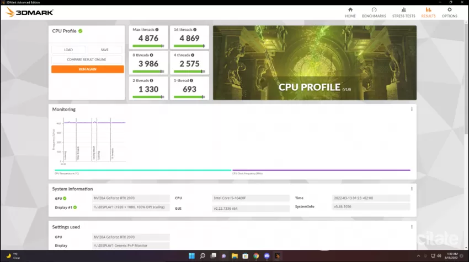The width and height of the screenshot is (469, 262).
Task: Click the green check next to CPU Profile
Action: [x=81, y=31]
